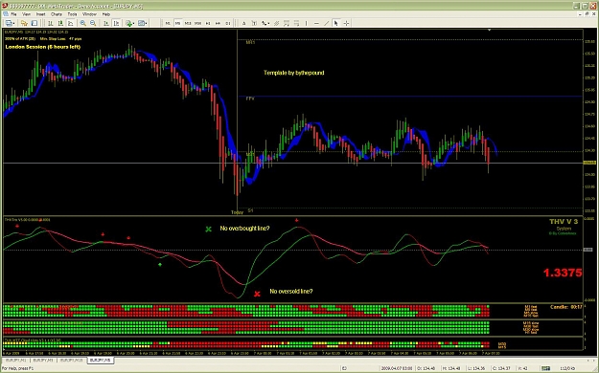This screenshot has height=373, width=599.
Task: Click the green X mark near overbought note
Action: click(x=208, y=230)
